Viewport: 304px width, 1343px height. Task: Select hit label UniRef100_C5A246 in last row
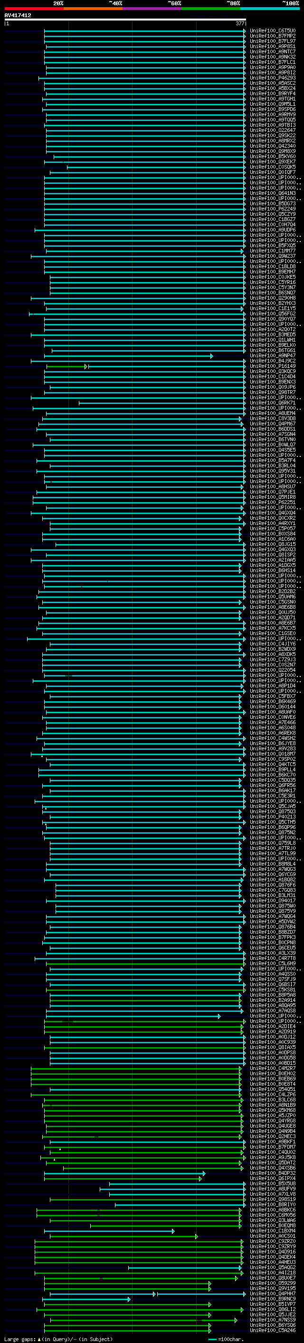[x=273, y=1330]
